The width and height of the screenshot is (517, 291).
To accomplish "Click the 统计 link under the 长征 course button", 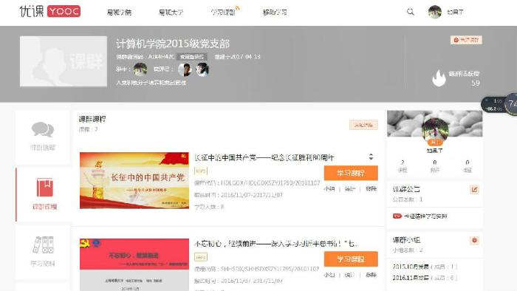I will click(349, 189).
